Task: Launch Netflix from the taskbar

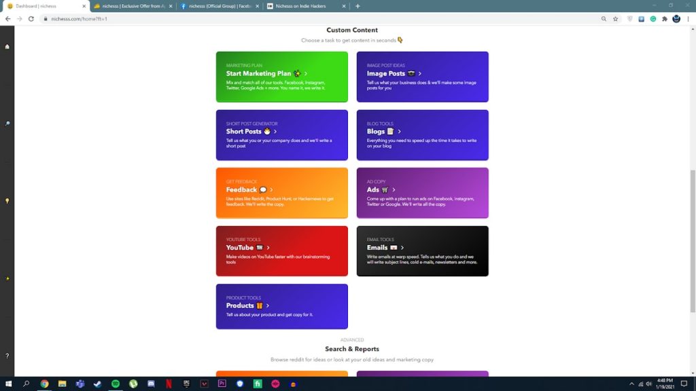Action: (x=169, y=384)
